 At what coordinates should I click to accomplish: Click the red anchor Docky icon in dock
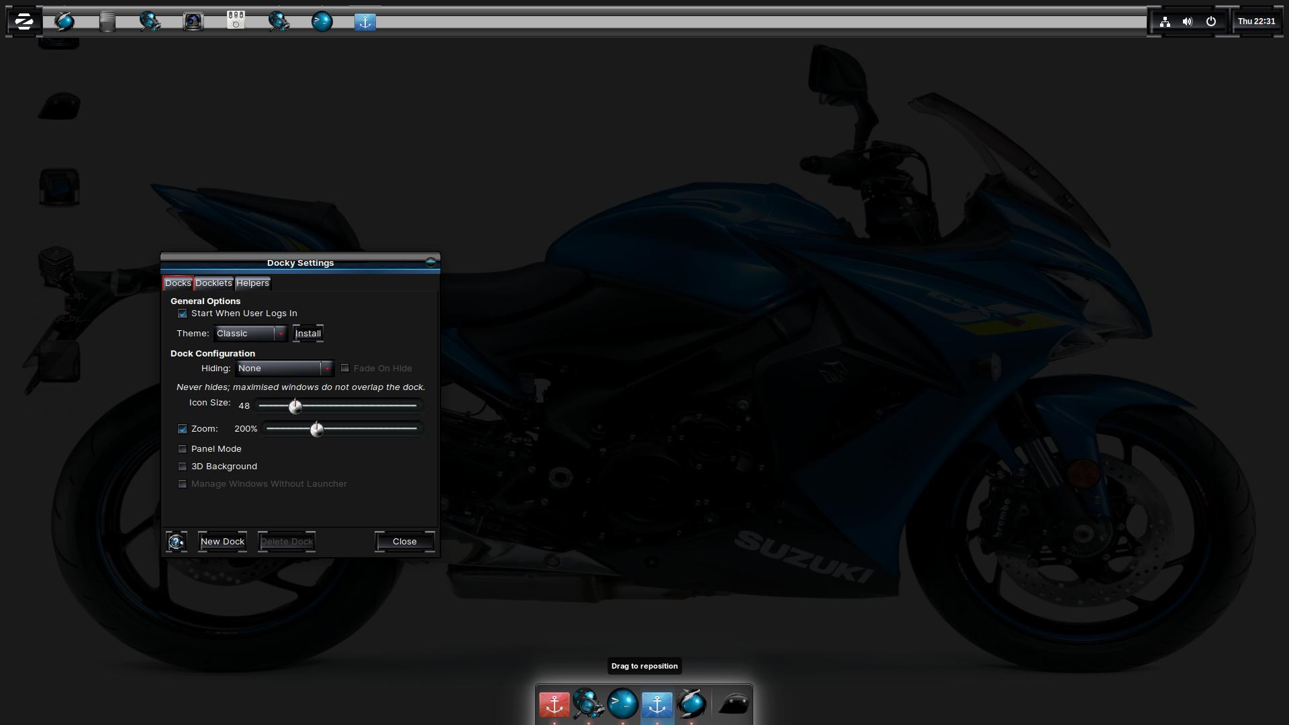coord(554,704)
